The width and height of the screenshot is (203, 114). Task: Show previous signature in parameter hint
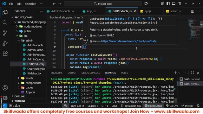click(86, 37)
